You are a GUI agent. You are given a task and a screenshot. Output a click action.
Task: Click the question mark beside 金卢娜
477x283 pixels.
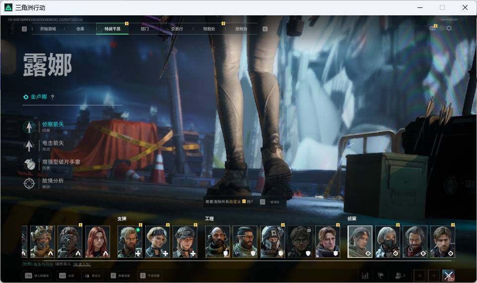pos(53,97)
